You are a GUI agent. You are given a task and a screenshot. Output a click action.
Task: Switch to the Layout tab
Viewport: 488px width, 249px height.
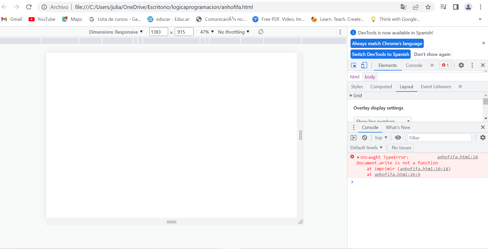coord(407,87)
